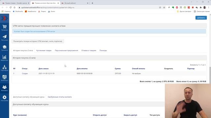Image resolution: width=211 pixels, height=118 pixels.
Task: Go forward in browser history
Action: (7, 8)
